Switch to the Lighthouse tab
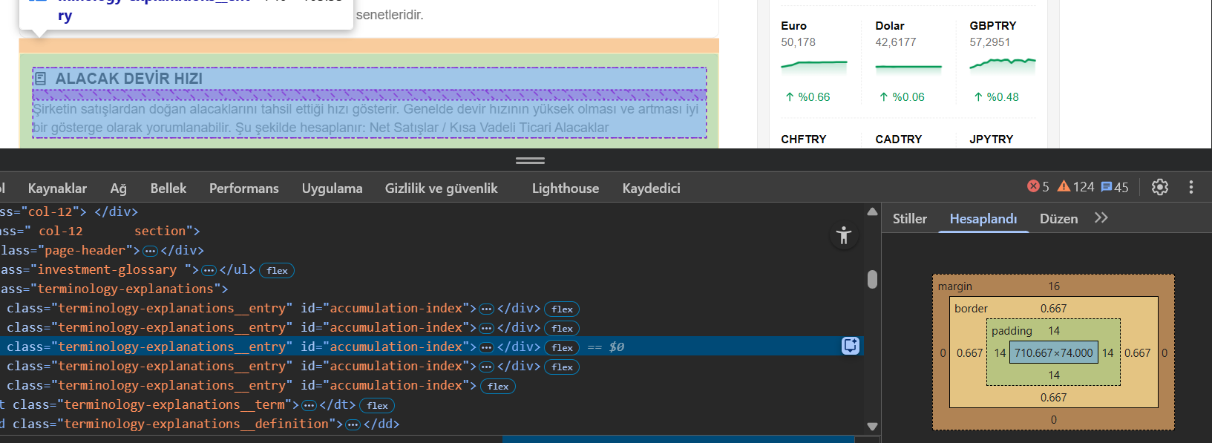This screenshot has height=443, width=1212. click(x=566, y=188)
